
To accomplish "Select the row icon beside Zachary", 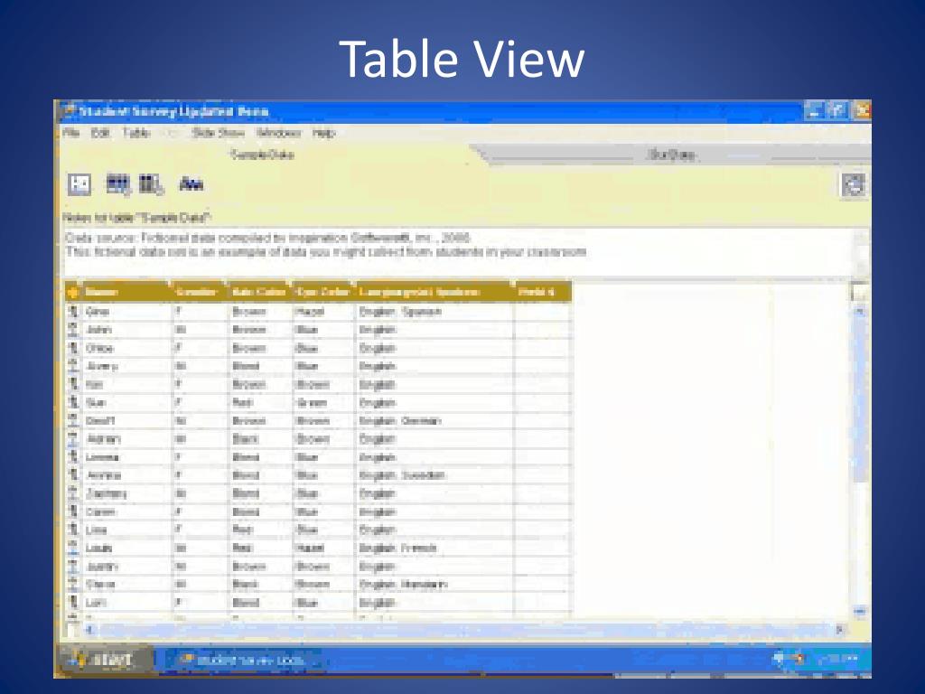I will 74,493.
